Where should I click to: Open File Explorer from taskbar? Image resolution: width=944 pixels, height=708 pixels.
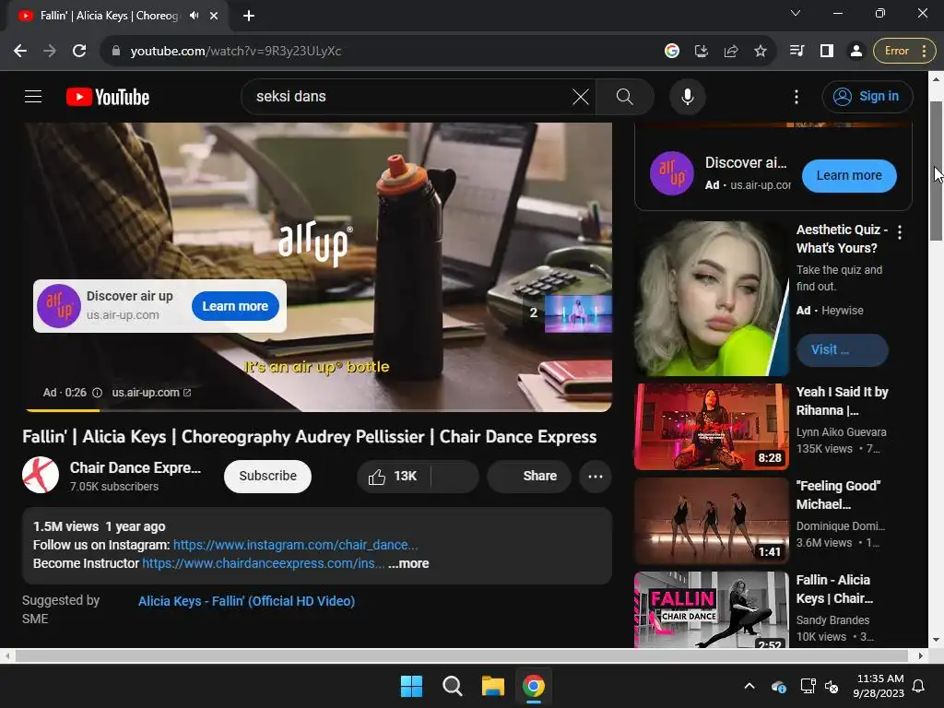(492, 686)
